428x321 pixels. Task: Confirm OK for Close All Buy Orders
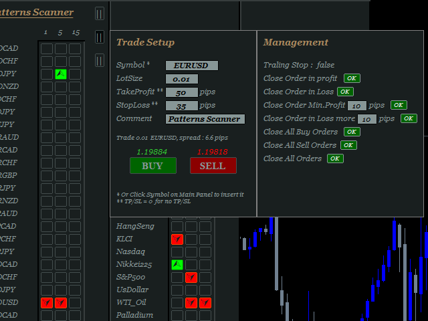pos(351,132)
